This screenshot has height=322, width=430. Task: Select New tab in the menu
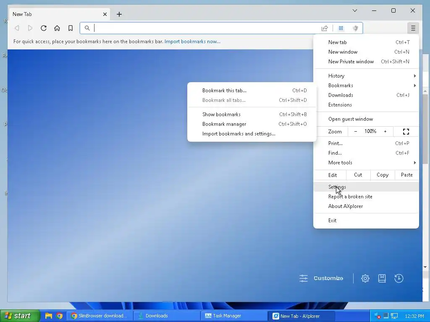pos(366,42)
